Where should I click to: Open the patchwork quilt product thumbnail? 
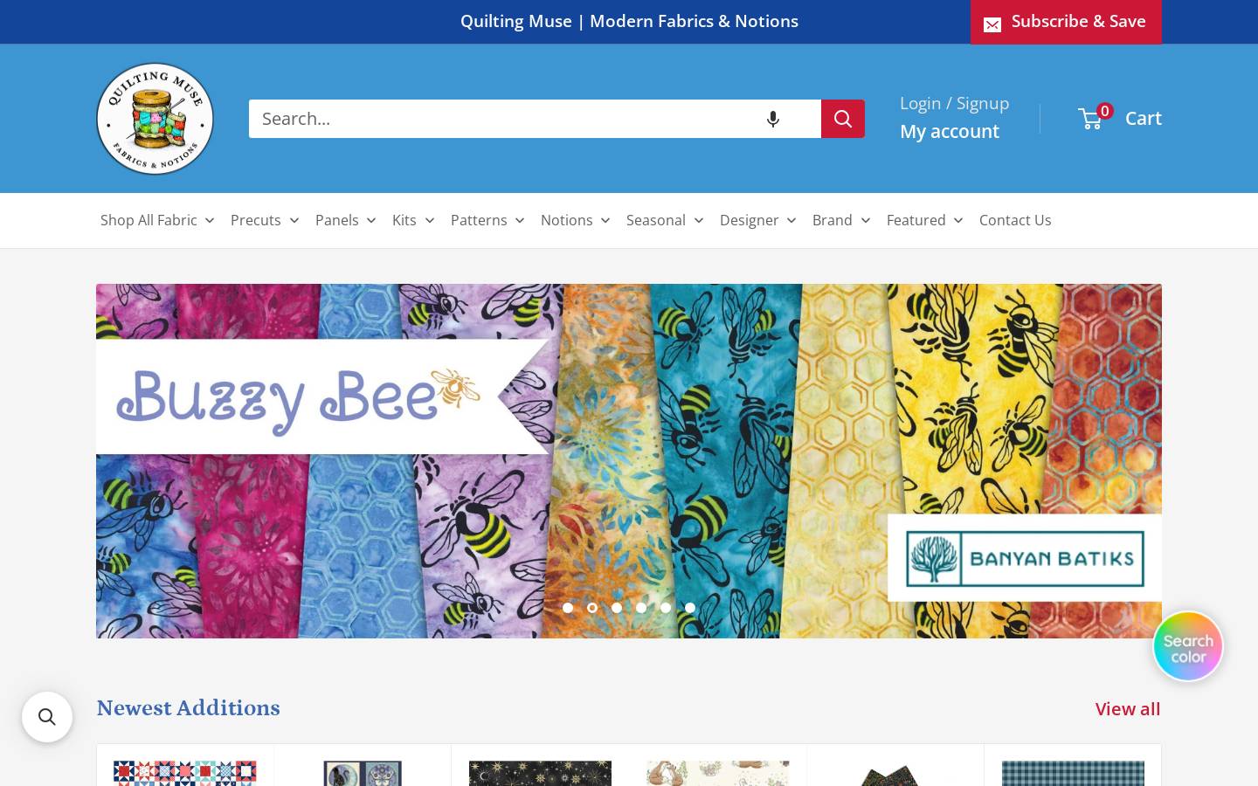[x=185, y=773]
